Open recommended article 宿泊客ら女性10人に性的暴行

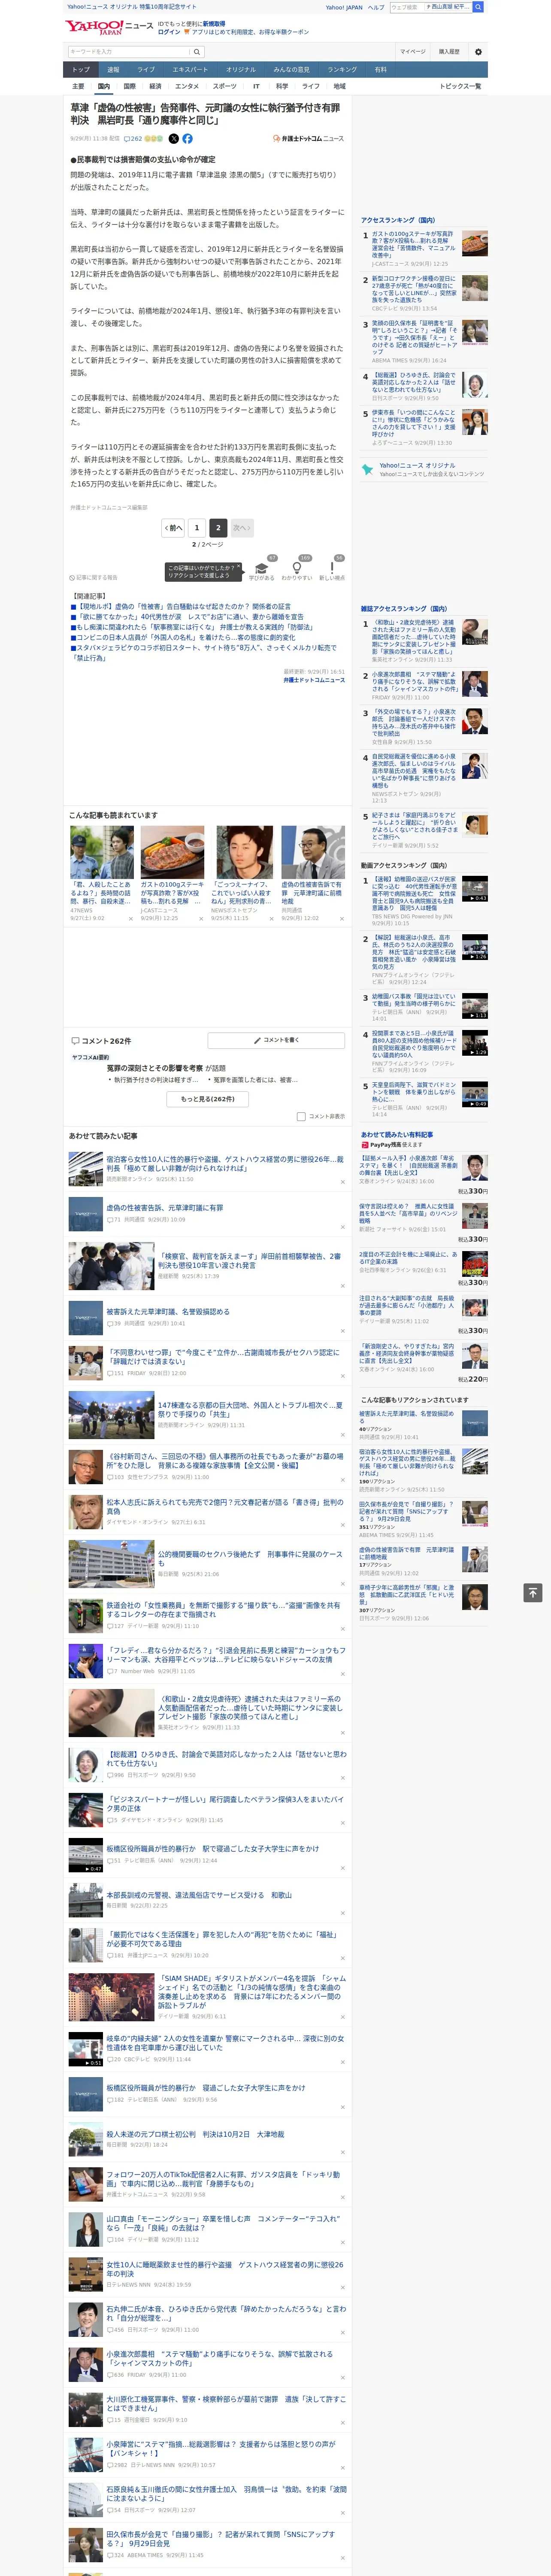click(224, 1164)
